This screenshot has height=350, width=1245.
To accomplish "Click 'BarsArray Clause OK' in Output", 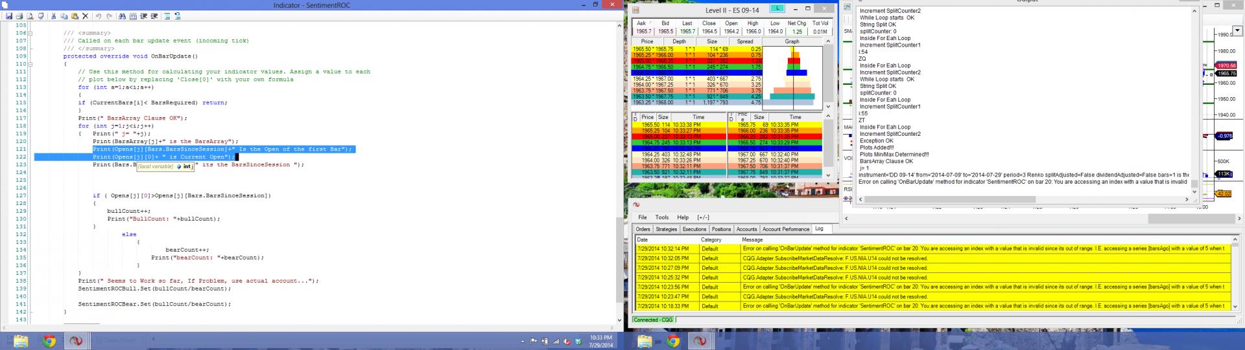I will pyautogui.click(x=886, y=162).
